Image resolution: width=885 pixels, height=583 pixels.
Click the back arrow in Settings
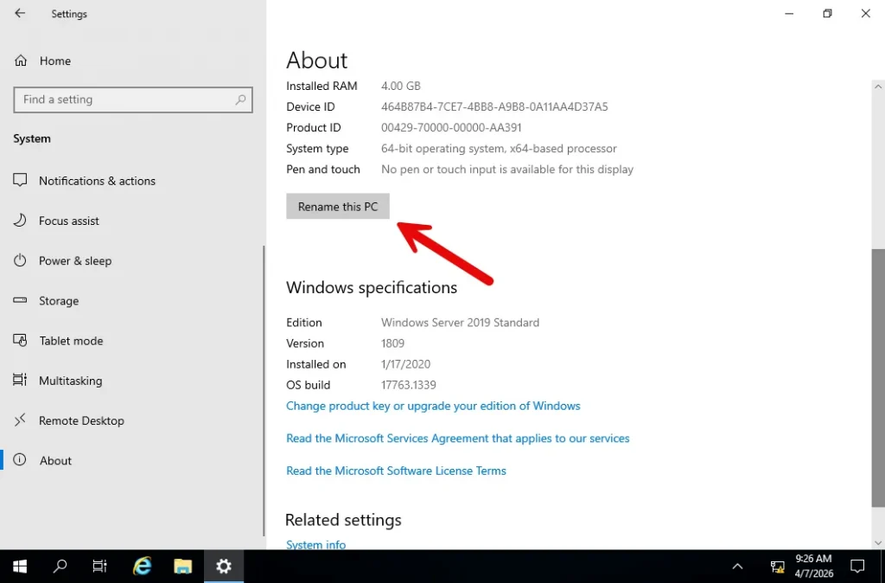pyautogui.click(x=20, y=14)
